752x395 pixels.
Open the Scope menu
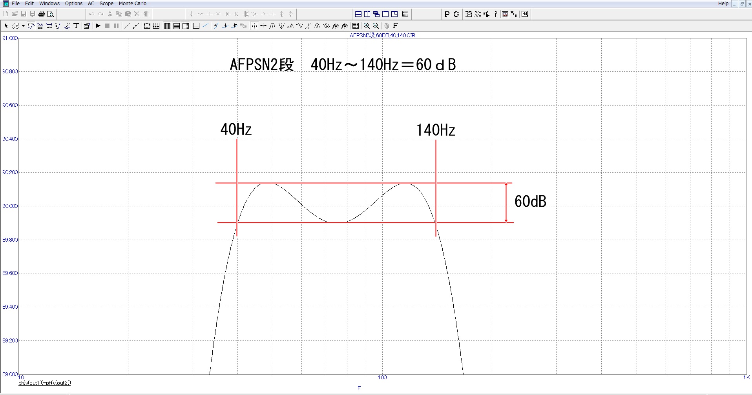tap(106, 4)
